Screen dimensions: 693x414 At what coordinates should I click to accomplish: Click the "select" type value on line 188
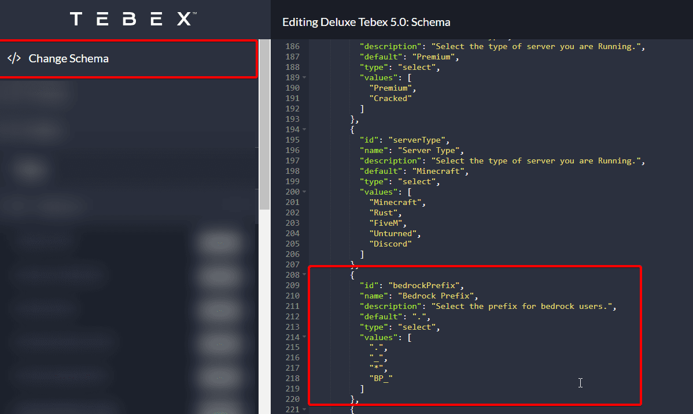pos(416,67)
